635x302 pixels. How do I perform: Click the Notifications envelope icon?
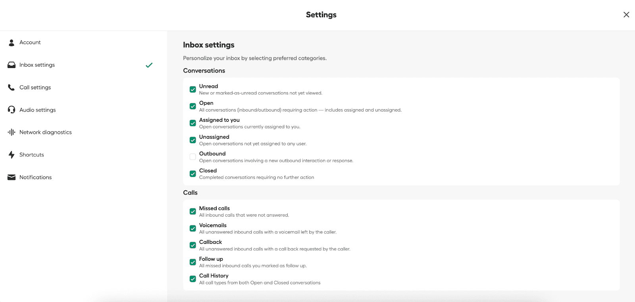pos(12,177)
